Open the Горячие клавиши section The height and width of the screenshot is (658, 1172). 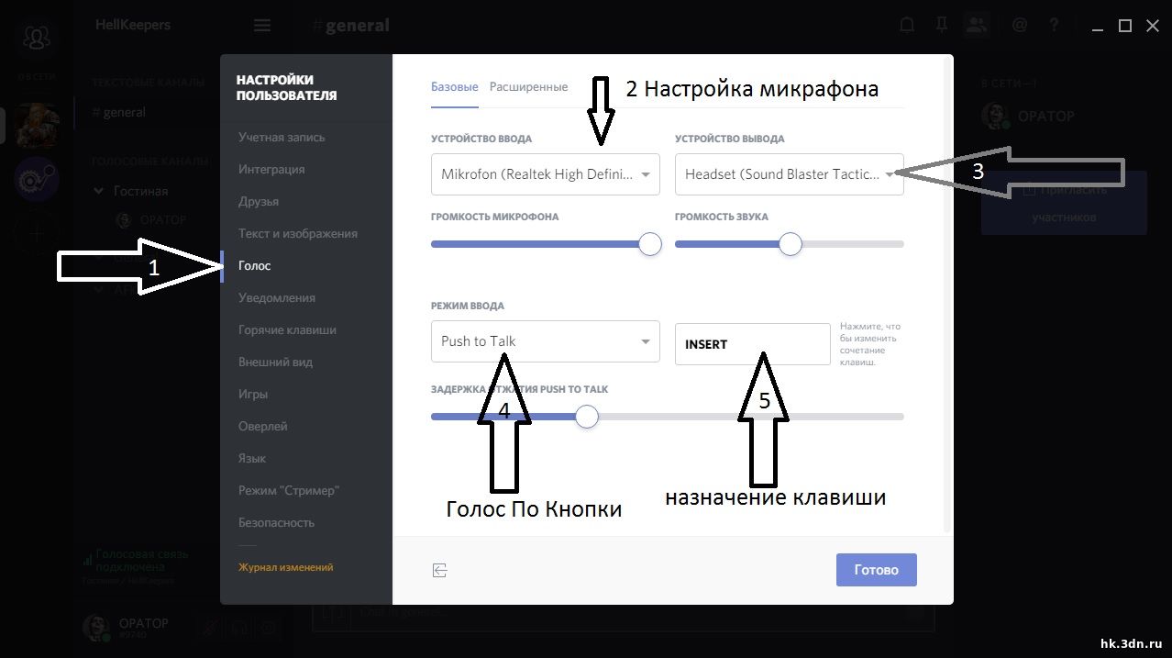(287, 330)
